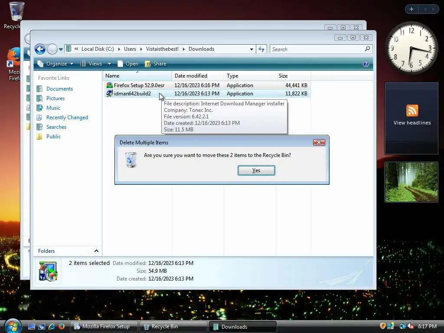Screen dimensions: 444x333
Task: Open Music in Favorite Links
Action: (53, 108)
